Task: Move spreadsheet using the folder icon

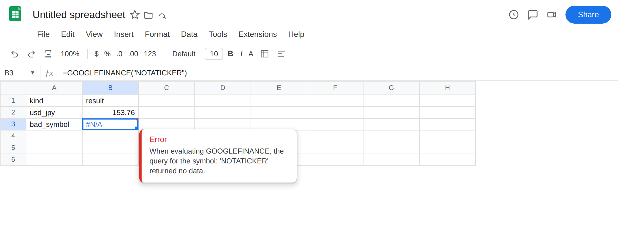Action: coord(148,15)
